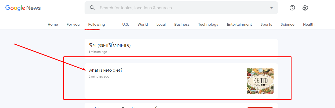Switch to U.S. news section
This screenshot has width=335, height=108.
tap(125, 24)
